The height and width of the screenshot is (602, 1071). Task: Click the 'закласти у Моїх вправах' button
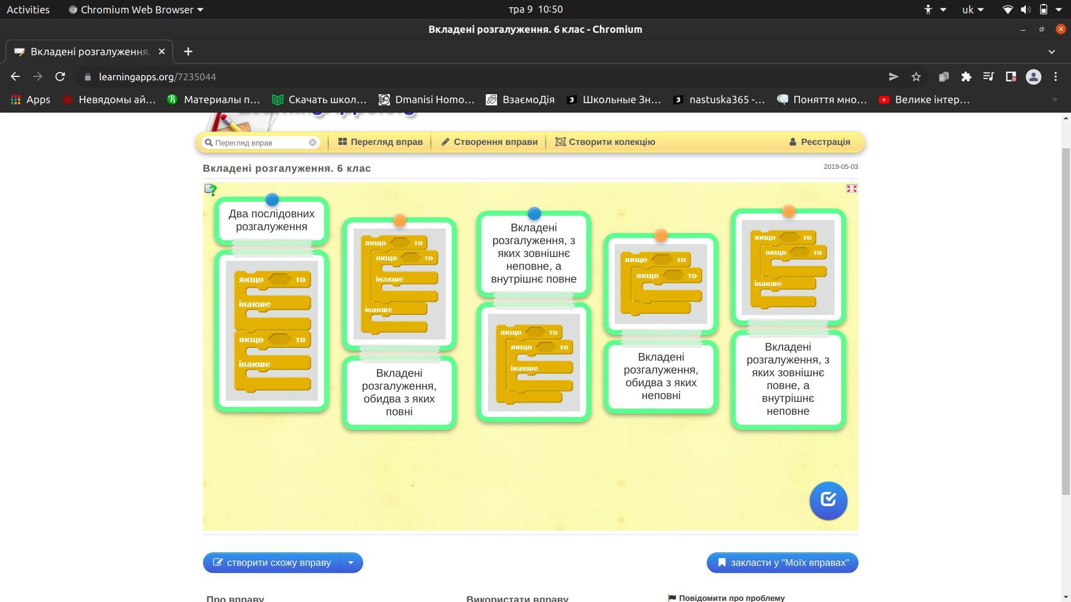pos(782,562)
